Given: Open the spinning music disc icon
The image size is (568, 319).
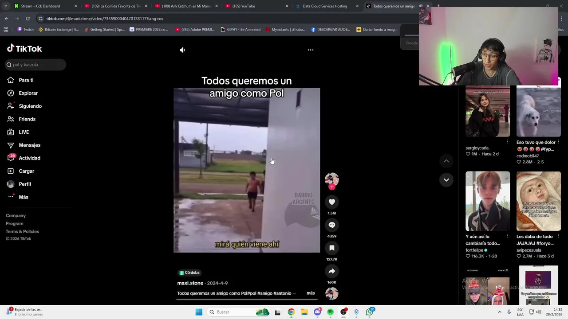Looking at the screenshot, I should 331,294.
